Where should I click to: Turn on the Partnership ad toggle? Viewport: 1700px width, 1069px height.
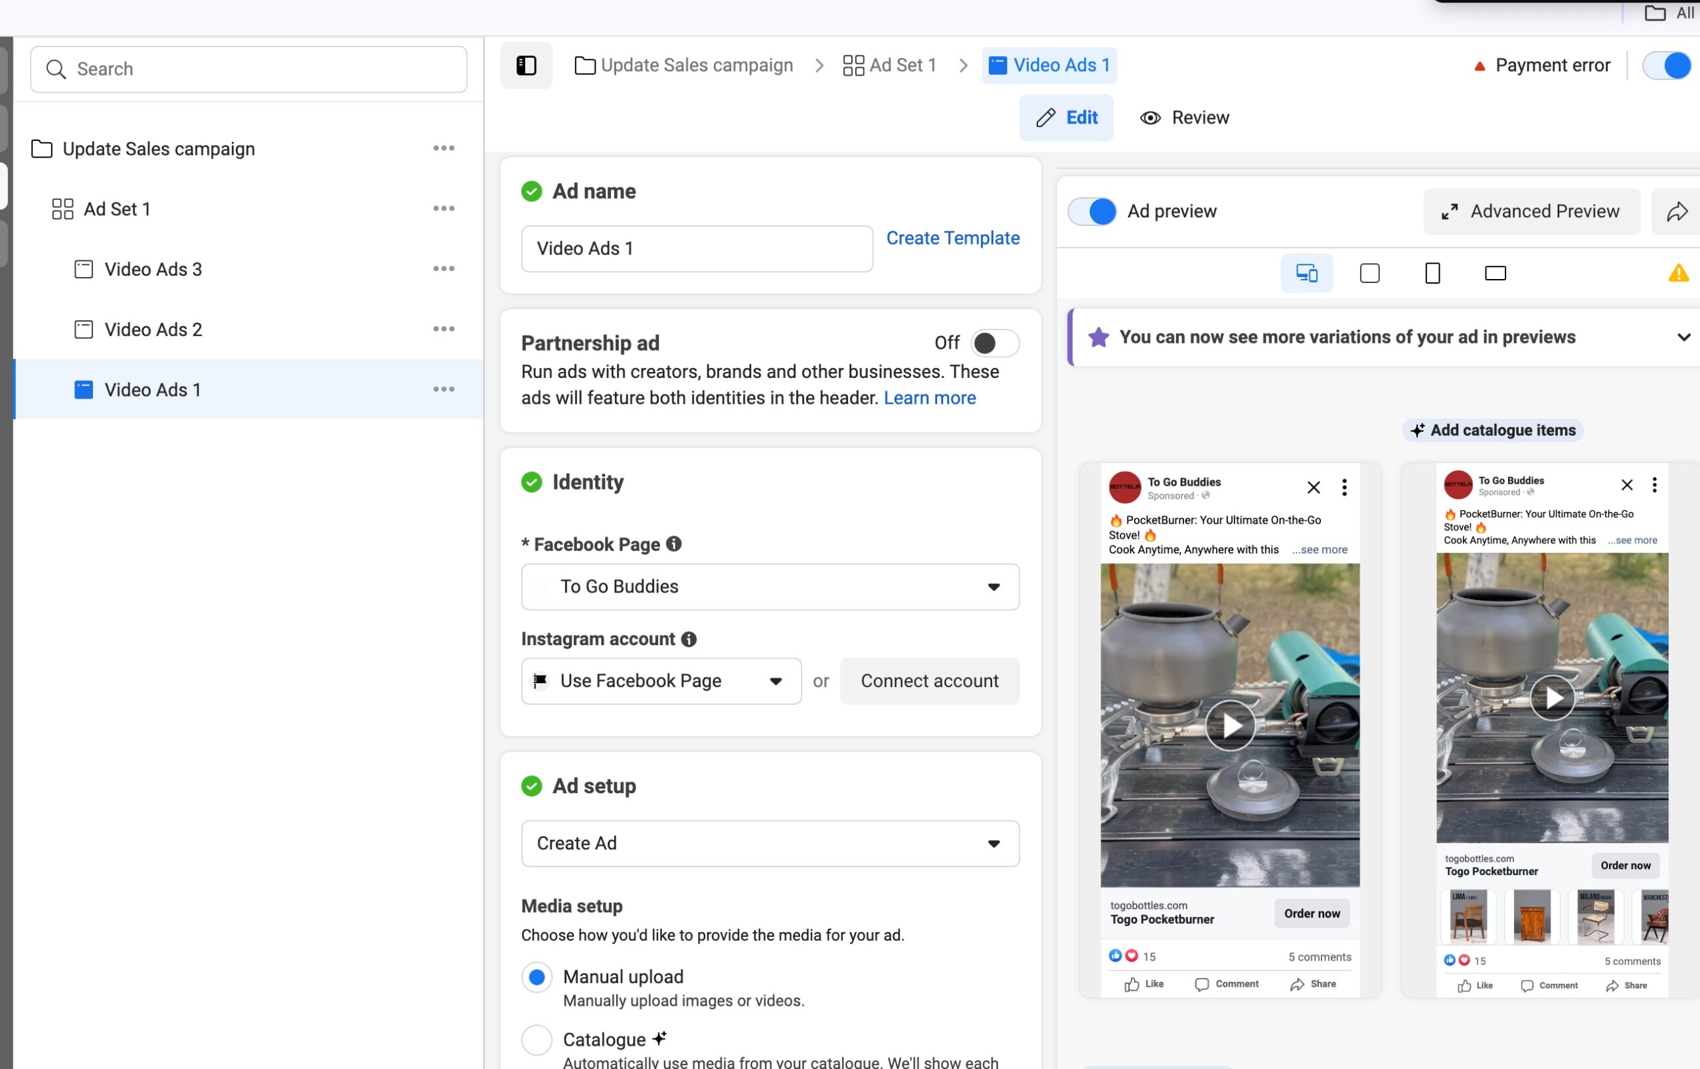click(x=994, y=343)
